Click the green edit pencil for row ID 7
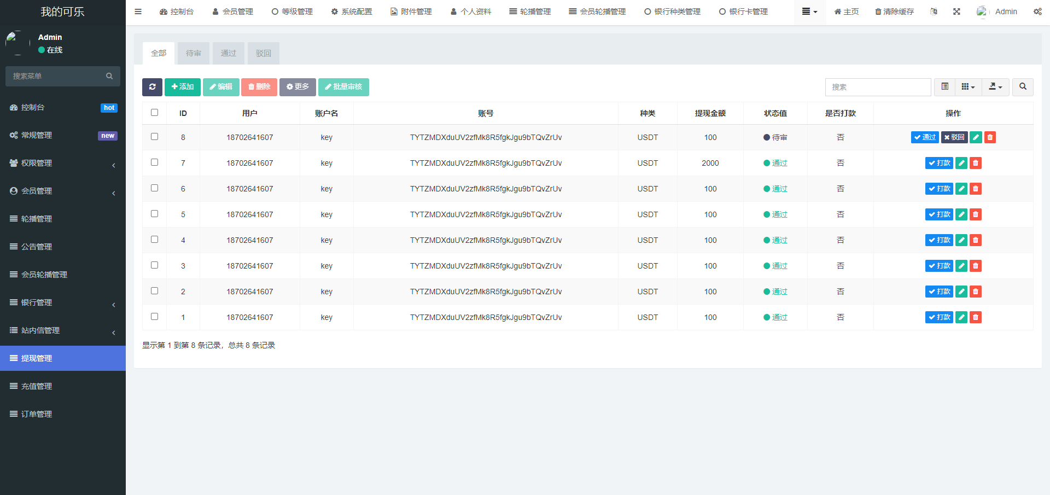Screen dimensions: 1050x495 (x=961, y=163)
